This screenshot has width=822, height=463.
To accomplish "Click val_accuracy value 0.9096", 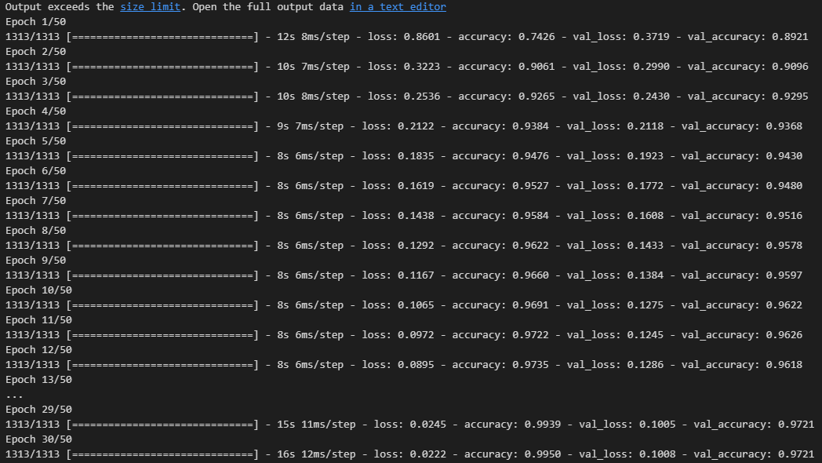I will (x=790, y=67).
